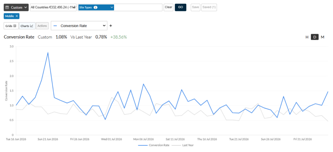Viewport: 333px width, 152px height.
Task: Click the 'Fri 26 Jun 2026' axis label
Action: (80, 139)
